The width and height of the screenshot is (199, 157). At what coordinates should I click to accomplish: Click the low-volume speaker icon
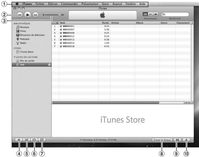(44, 15)
